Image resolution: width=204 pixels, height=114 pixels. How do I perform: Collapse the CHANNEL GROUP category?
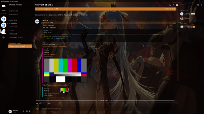click(x=15, y=43)
